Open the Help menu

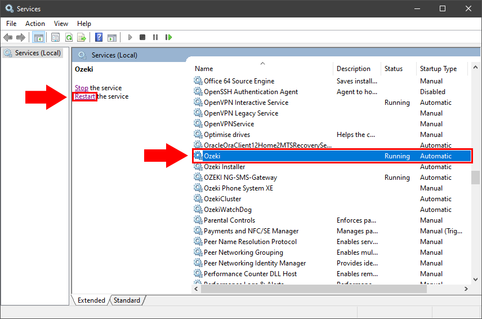pos(84,24)
